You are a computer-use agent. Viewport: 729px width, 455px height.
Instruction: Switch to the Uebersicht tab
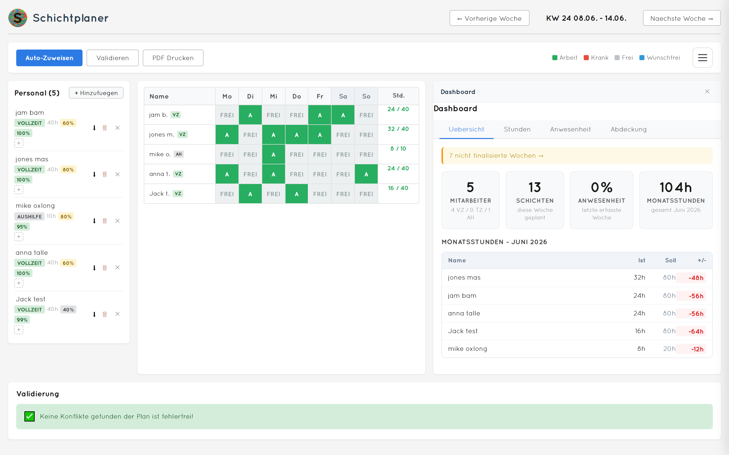point(466,129)
